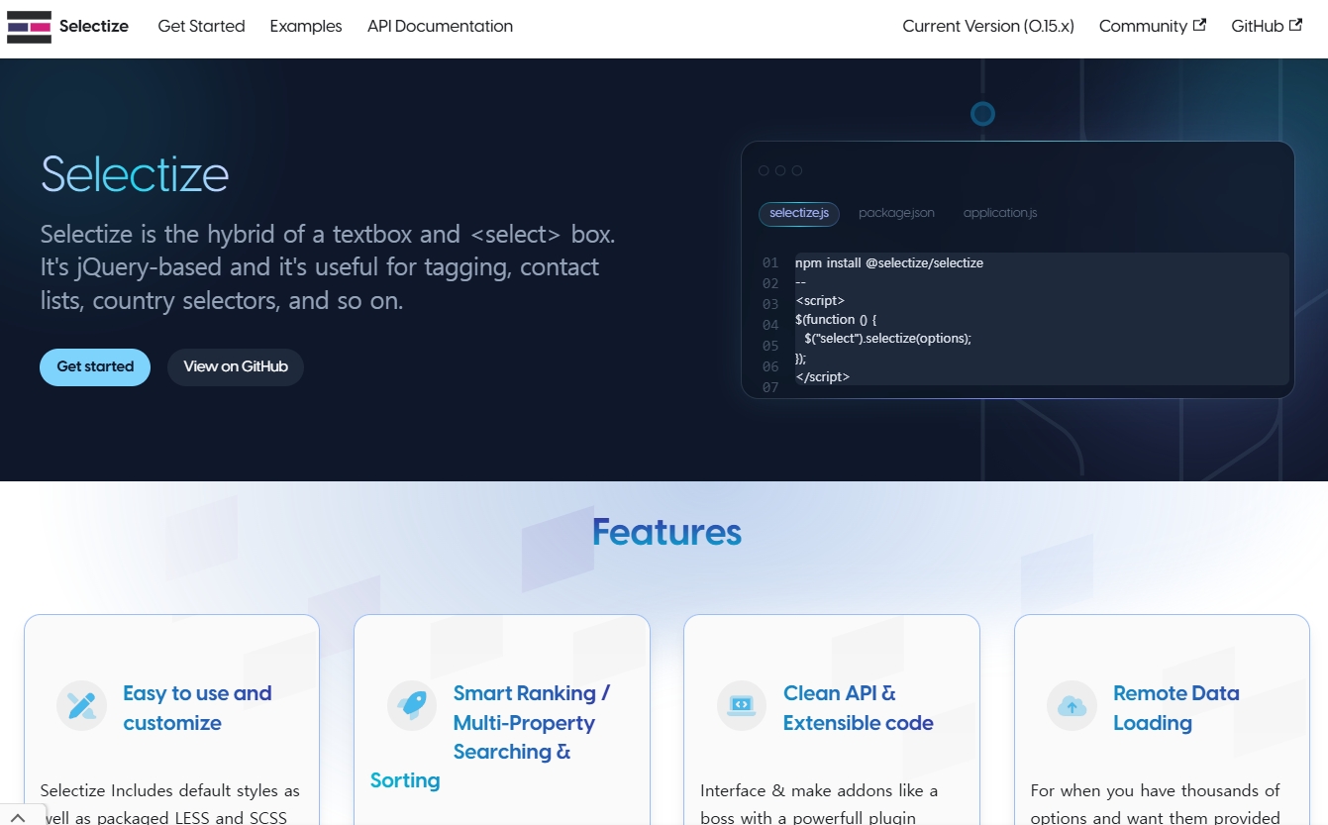Open Current Version (0.15.x) menu
Image resolution: width=1328 pixels, height=825 pixels.
(988, 27)
